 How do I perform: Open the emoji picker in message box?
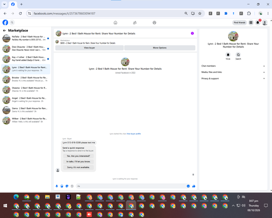[x=188, y=186]
